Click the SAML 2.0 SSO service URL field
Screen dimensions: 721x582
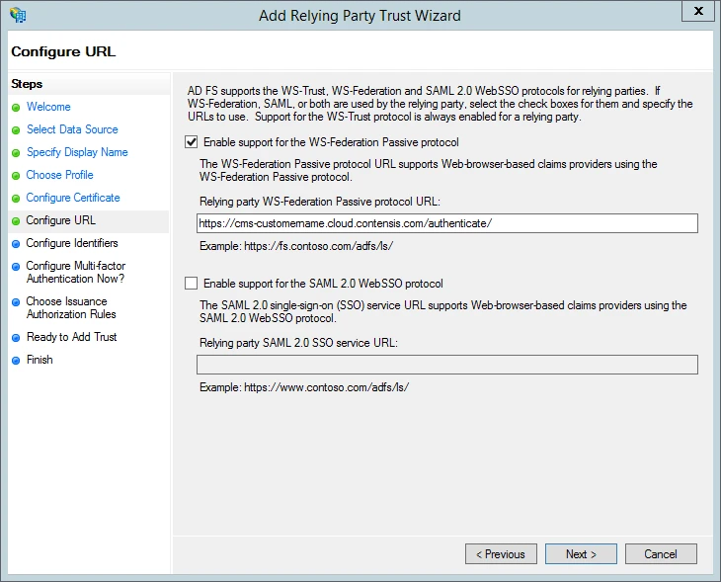click(x=447, y=365)
